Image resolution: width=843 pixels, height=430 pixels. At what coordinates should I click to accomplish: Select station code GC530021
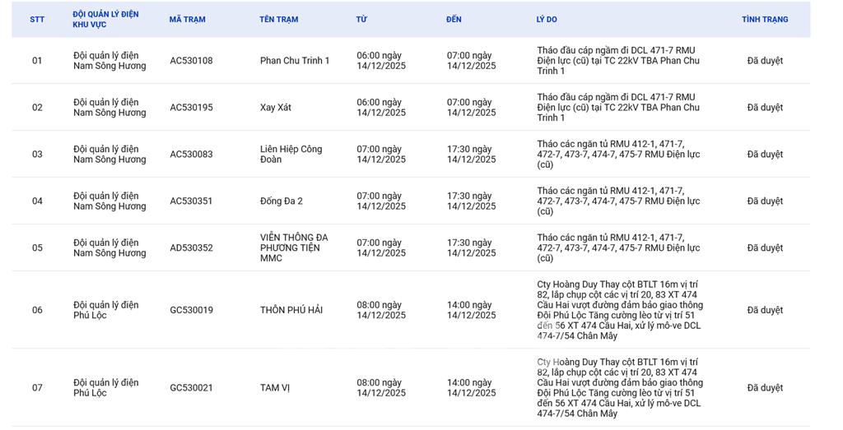[191, 388]
